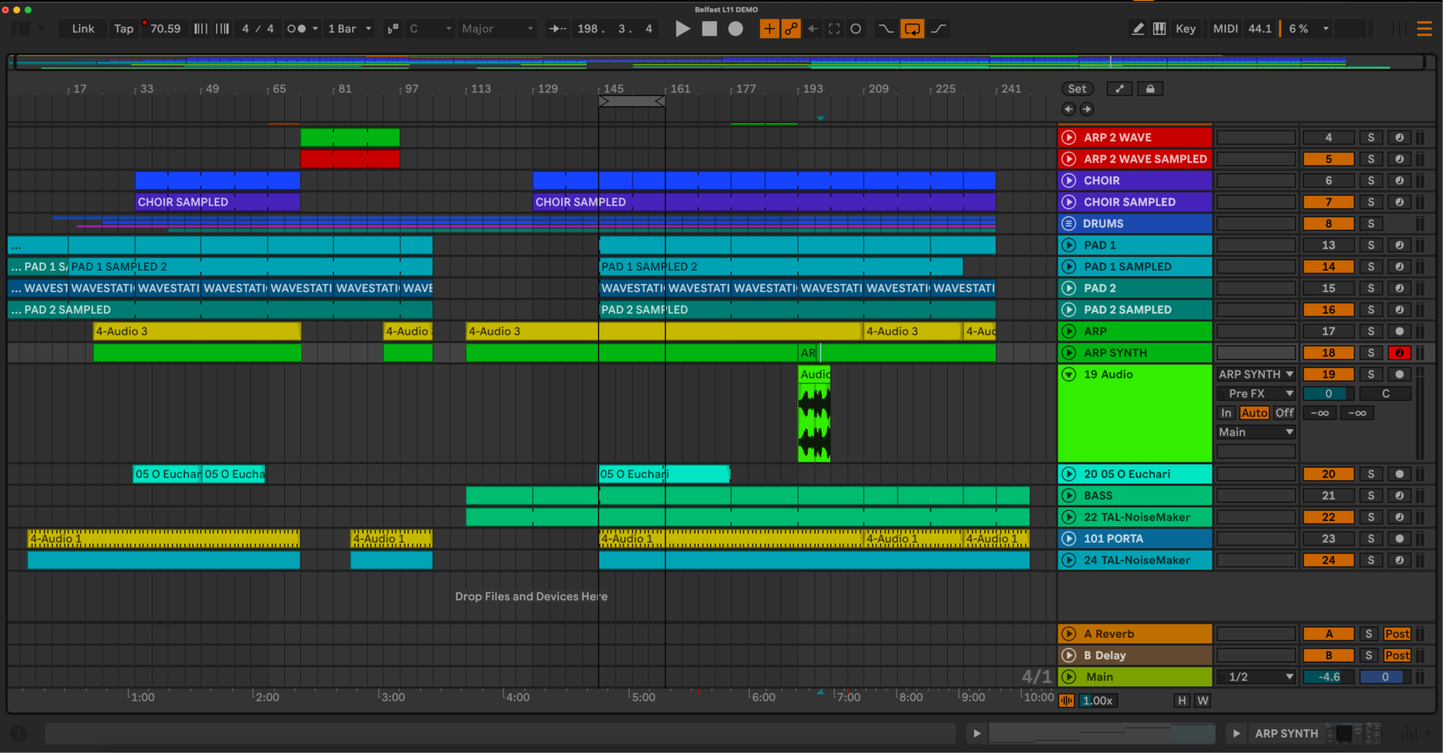1443x753 pixels.
Task: Collapse the 19 Audio track
Action: (x=1069, y=375)
